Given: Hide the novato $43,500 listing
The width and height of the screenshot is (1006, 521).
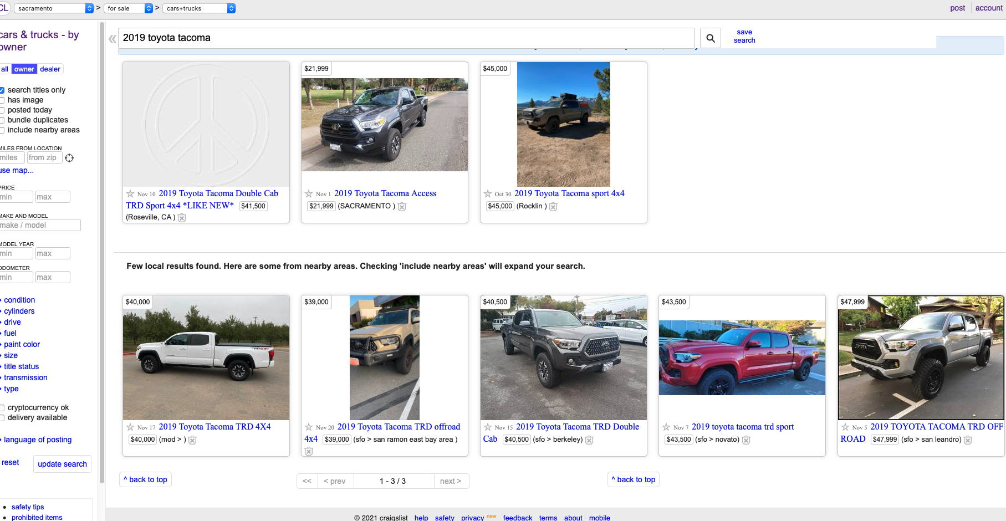Looking at the screenshot, I should click(x=746, y=440).
